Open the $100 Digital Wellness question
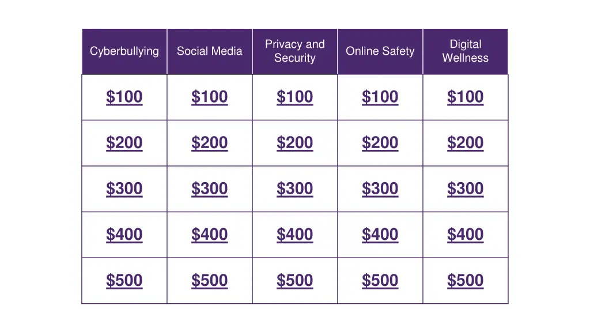This screenshot has width=590, height=332. (x=465, y=97)
